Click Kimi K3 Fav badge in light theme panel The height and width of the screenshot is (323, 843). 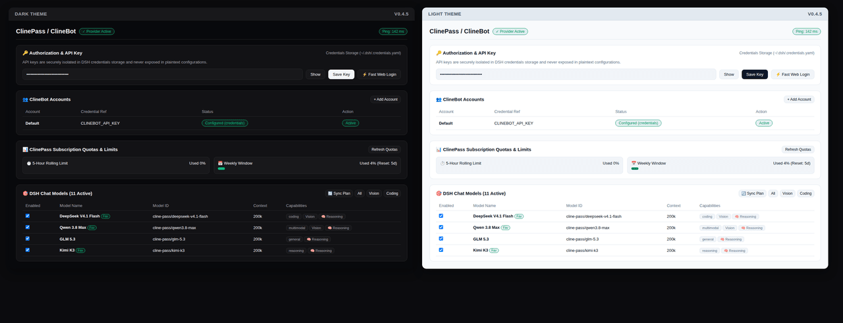pos(494,251)
